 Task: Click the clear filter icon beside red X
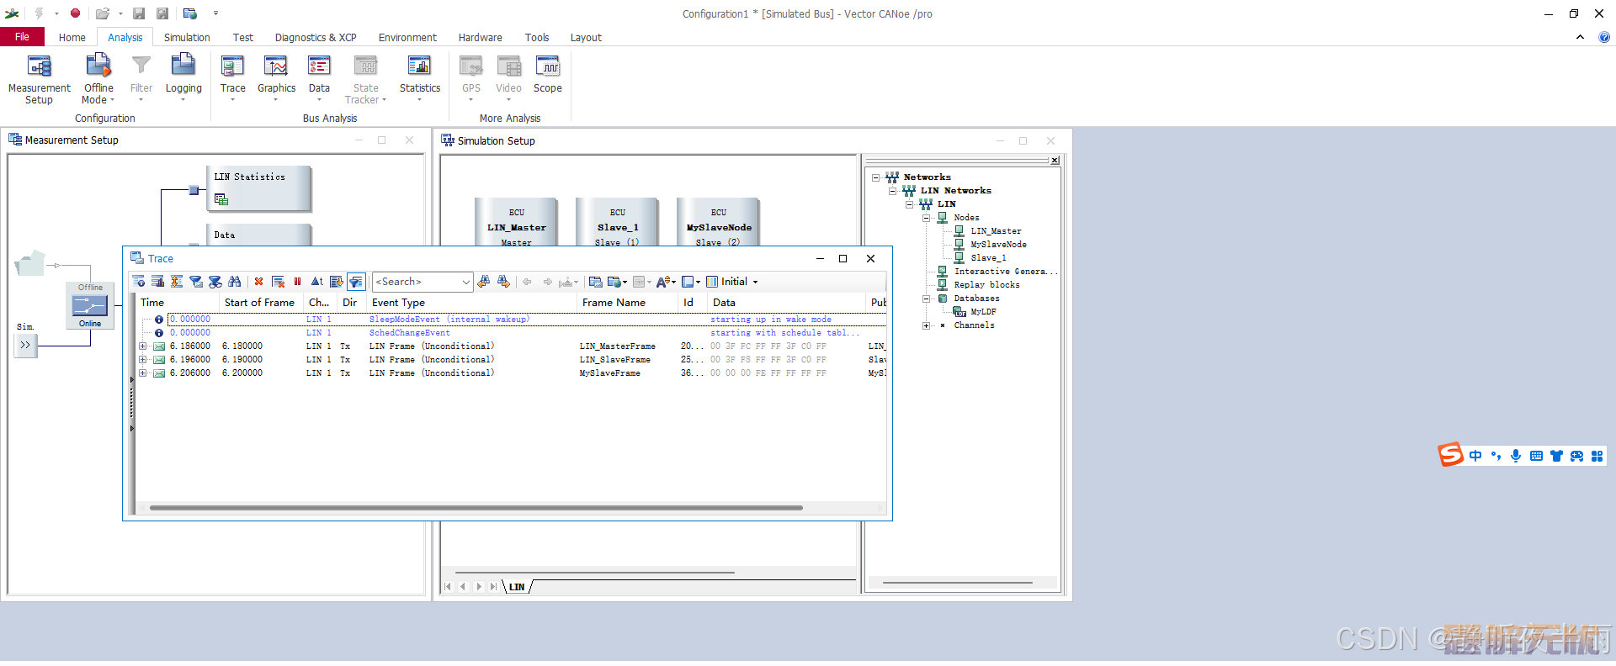[x=278, y=282]
